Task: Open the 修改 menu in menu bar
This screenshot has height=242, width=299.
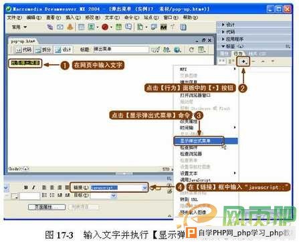Action: coord(92,17)
